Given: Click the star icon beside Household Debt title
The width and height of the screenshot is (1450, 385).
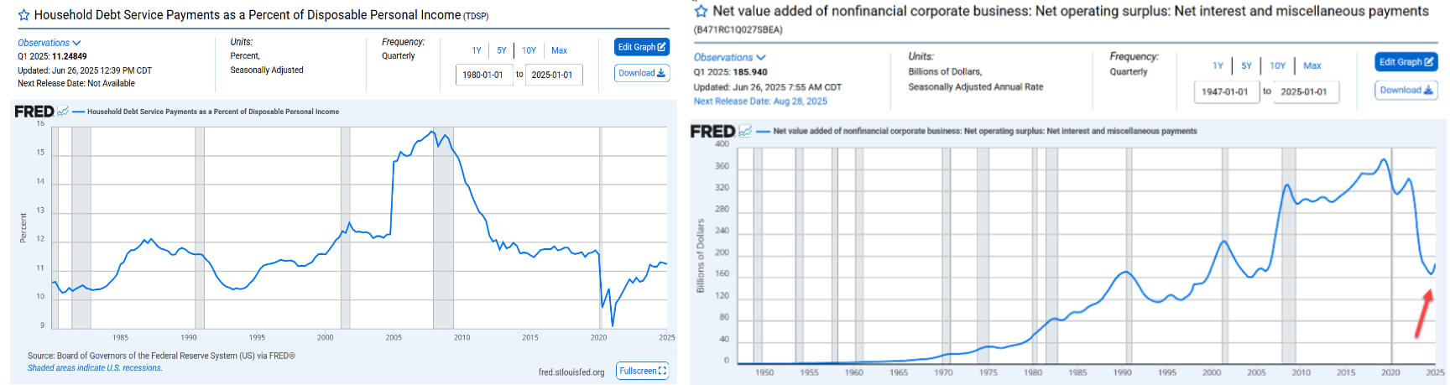Looking at the screenshot, I should click(x=23, y=15).
